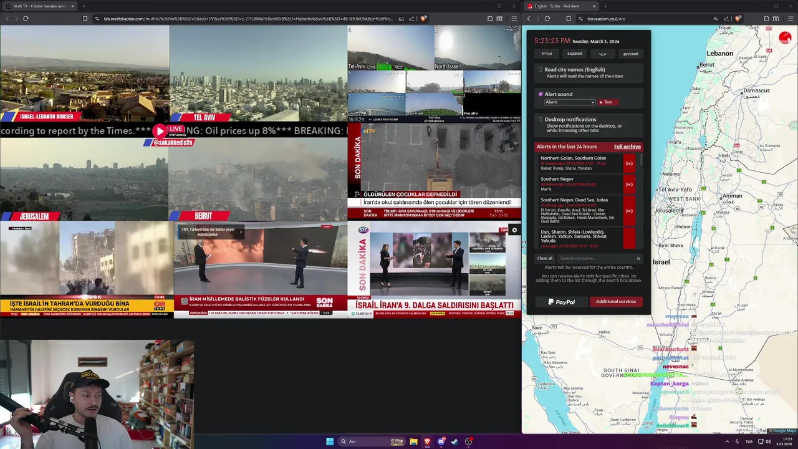Reload the Multi TV page in left browser
Image resolution: width=798 pixels, height=449 pixels.
(26, 19)
